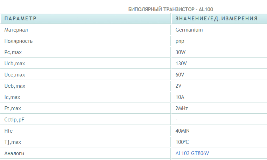
Task: Click the 100°C junction temperature value
Action: click(x=182, y=142)
